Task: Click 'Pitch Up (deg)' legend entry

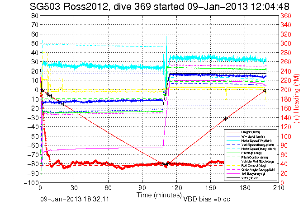Action: [x=251, y=153]
